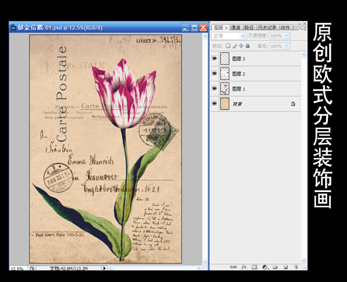
Task: Click the fill 100% value field
Action: (x=276, y=46)
